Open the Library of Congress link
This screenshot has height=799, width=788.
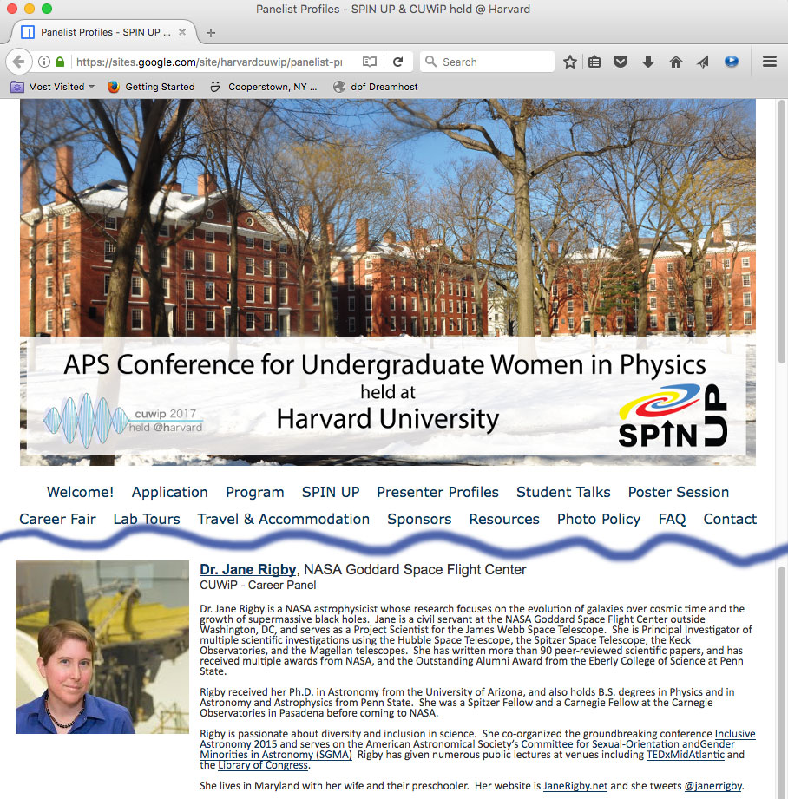coord(263,765)
